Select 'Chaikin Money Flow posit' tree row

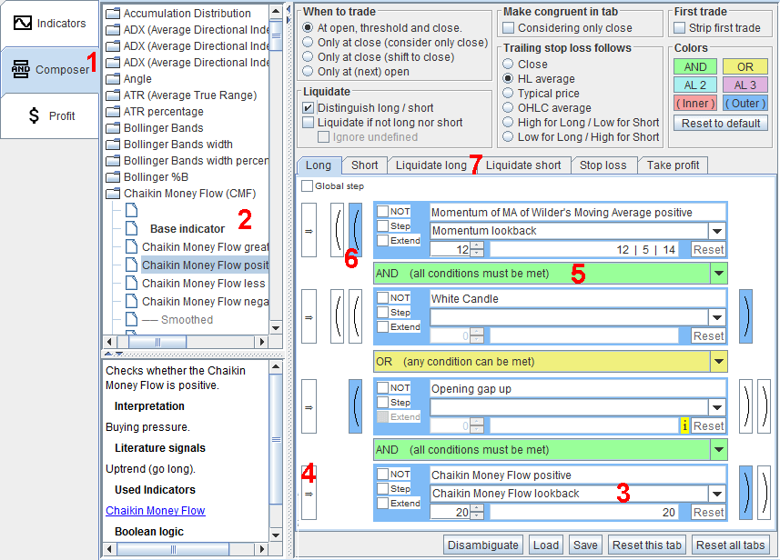coord(206,265)
